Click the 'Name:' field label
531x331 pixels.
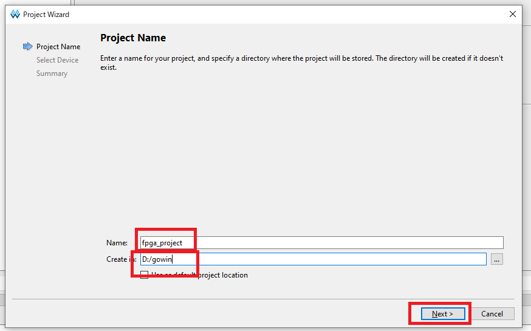tap(117, 243)
